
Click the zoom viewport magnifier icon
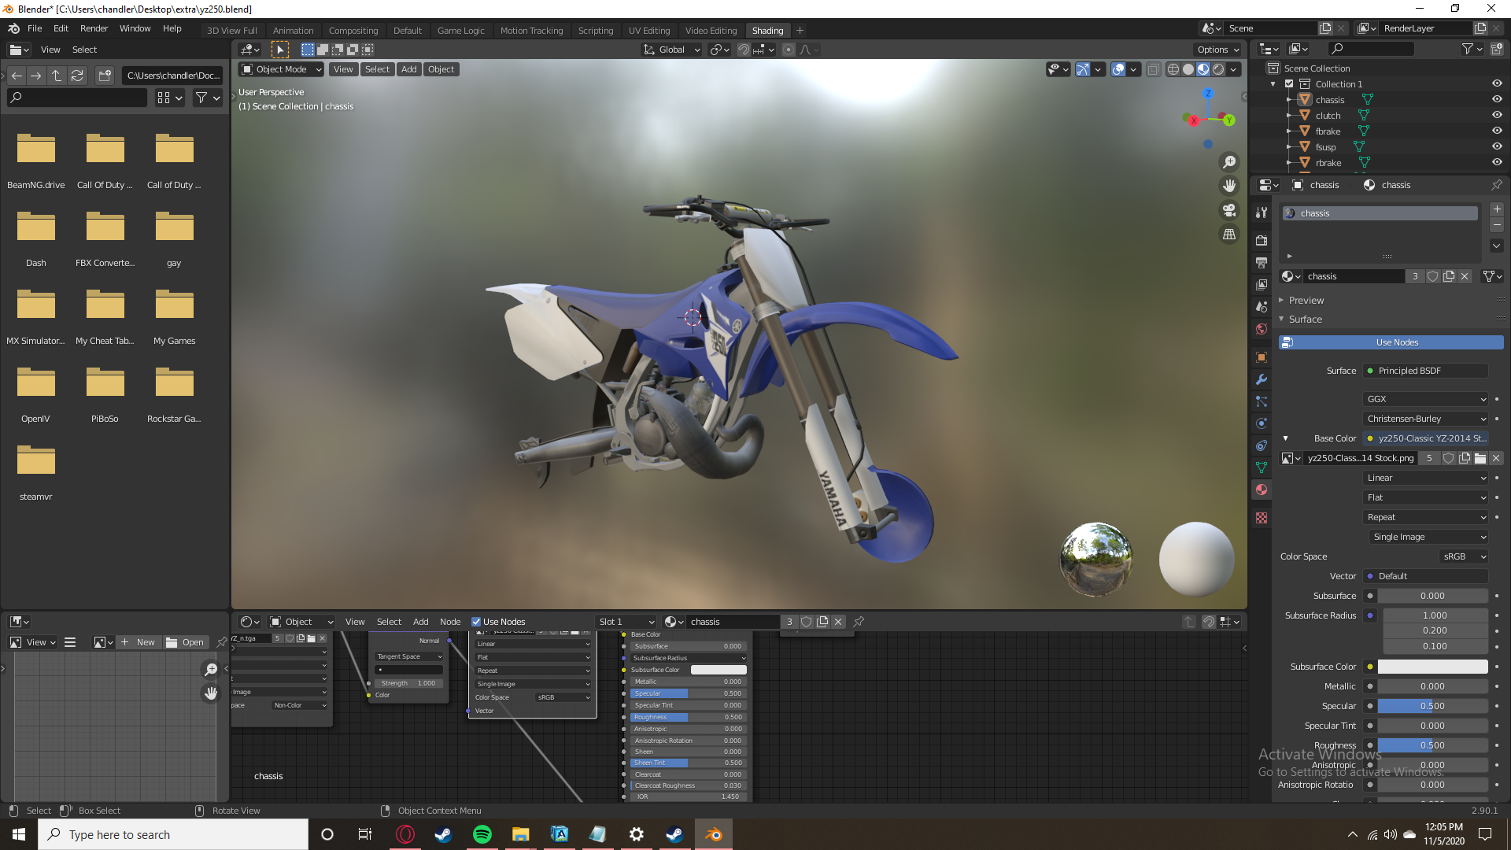[1228, 162]
